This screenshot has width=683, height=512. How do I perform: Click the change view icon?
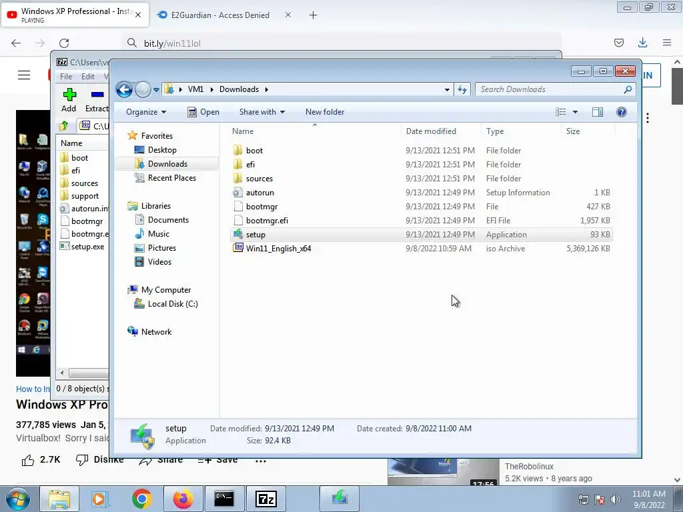pos(560,112)
